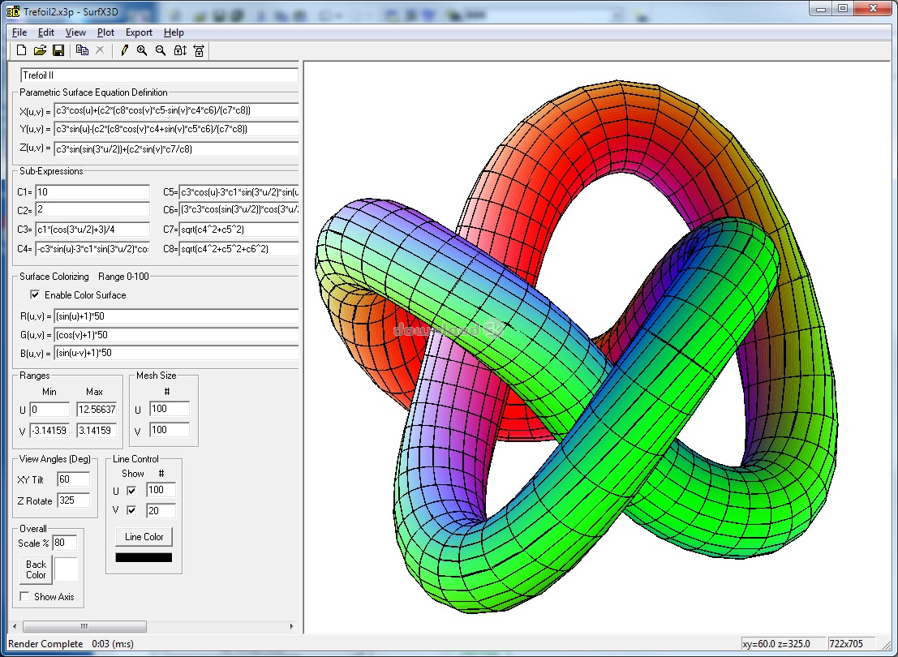The width and height of the screenshot is (898, 657).
Task: Click the Copy toolbar icon
Action: coord(82,50)
